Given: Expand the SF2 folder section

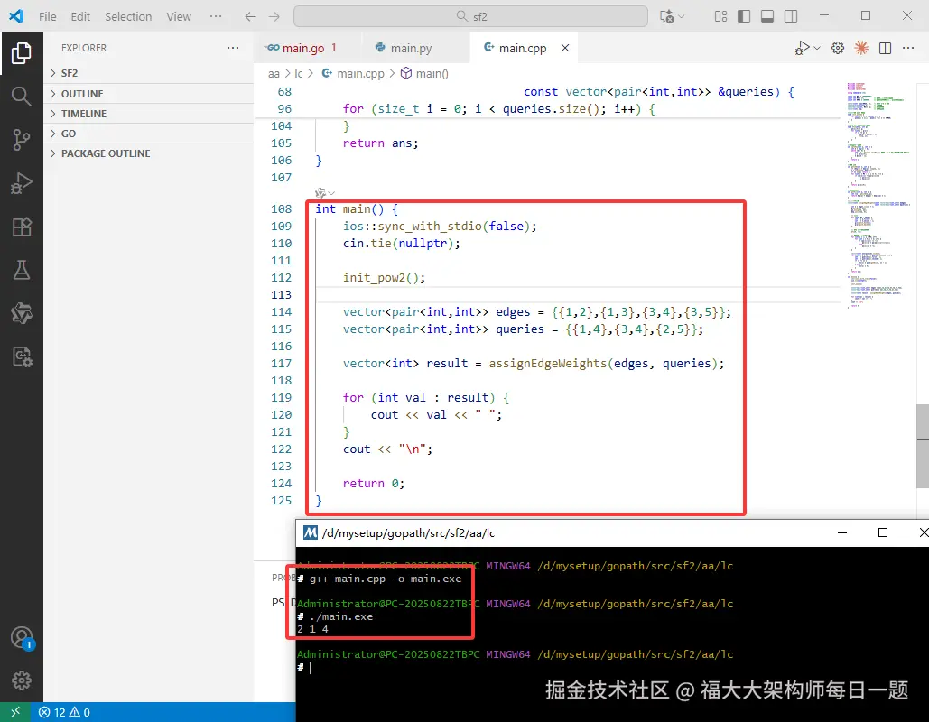Looking at the screenshot, I should (x=148, y=73).
